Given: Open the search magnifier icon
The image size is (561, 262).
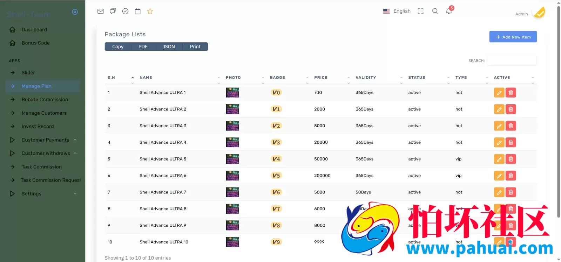Looking at the screenshot, I should 435,11.
